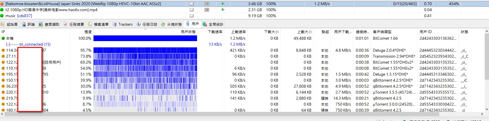Click the peer face icon for 150.11 row

click(x=3, y=80)
